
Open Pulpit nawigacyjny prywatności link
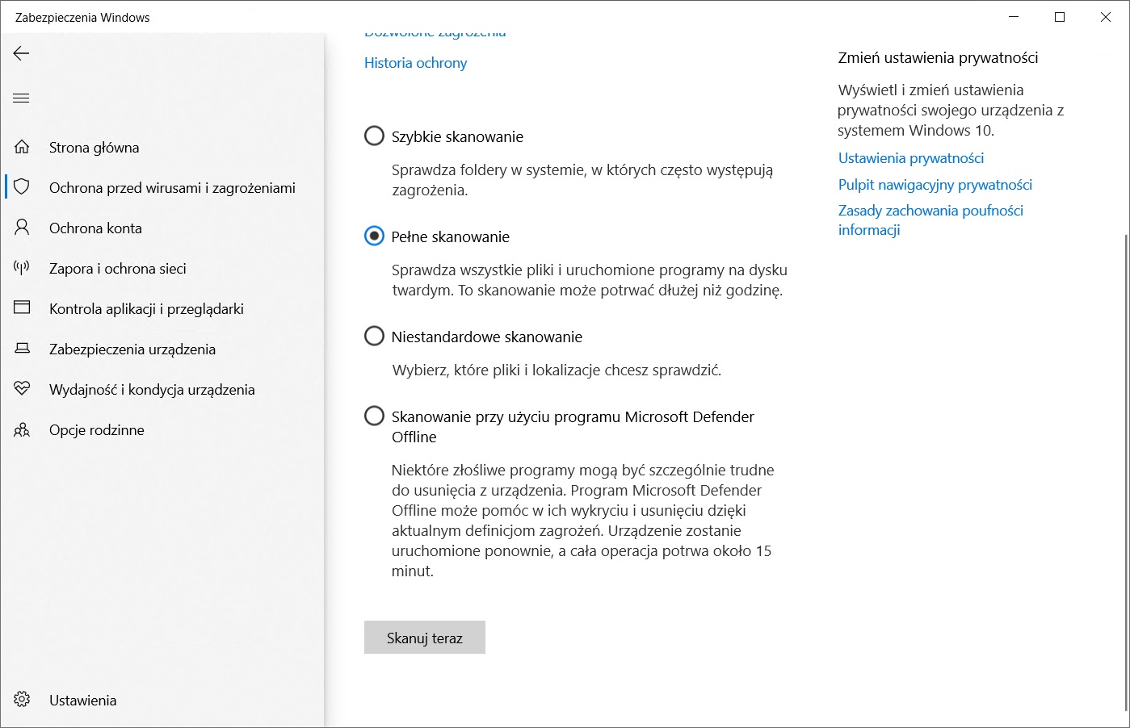tap(935, 185)
